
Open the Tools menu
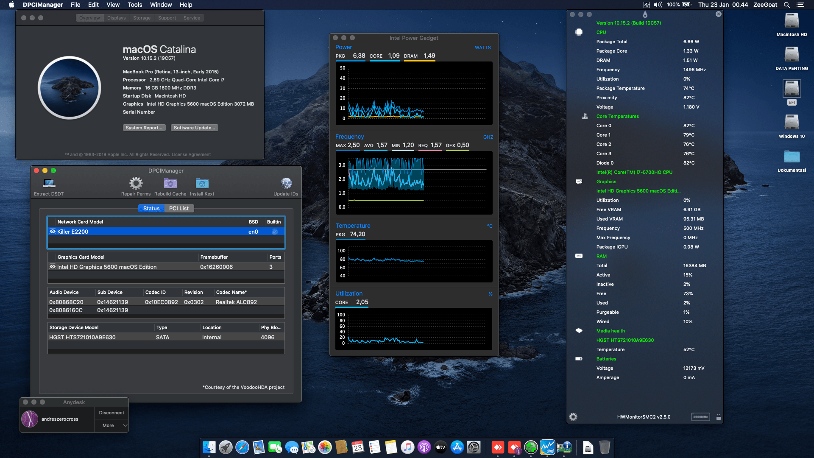[x=135, y=5]
